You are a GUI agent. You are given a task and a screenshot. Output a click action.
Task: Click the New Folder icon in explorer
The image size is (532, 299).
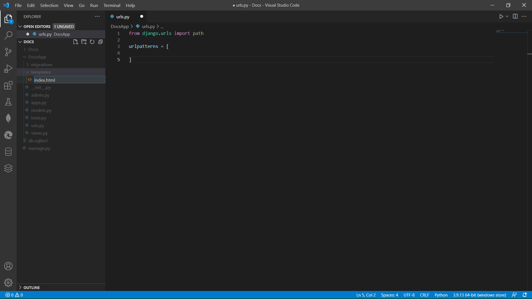(84, 42)
